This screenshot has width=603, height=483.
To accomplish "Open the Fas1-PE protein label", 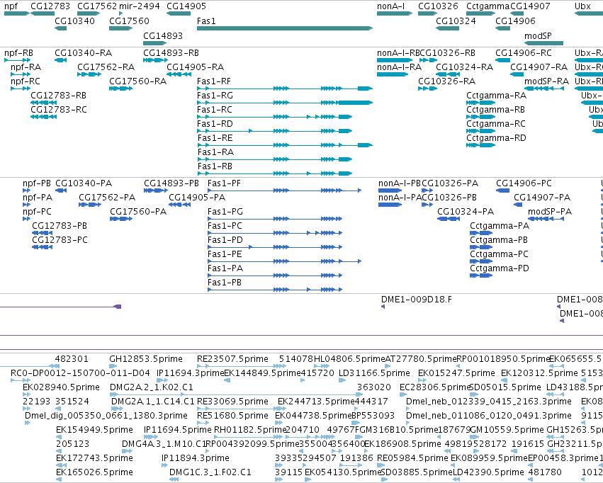I will coord(225,254).
